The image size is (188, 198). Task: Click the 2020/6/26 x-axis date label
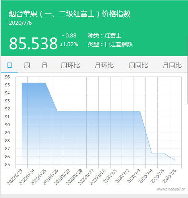pos(50,177)
